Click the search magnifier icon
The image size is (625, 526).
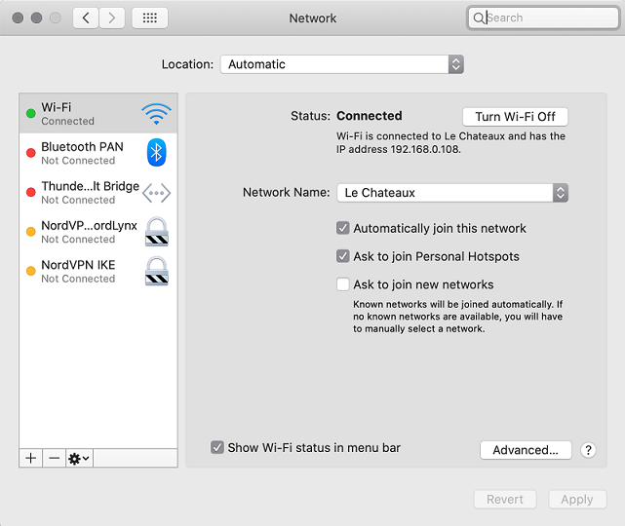tap(479, 18)
